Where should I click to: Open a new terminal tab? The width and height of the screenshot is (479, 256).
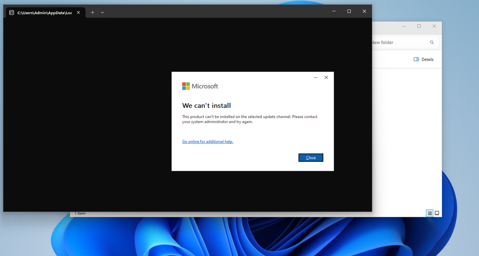[x=92, y=12]
